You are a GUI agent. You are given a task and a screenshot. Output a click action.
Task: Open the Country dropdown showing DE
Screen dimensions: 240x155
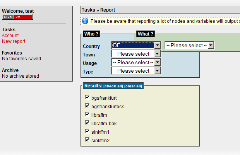point(136,45)
